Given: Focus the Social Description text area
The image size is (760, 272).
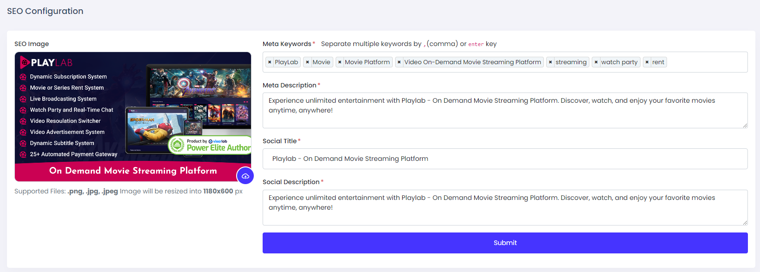Looking at the screenshot, I should 505,207.
